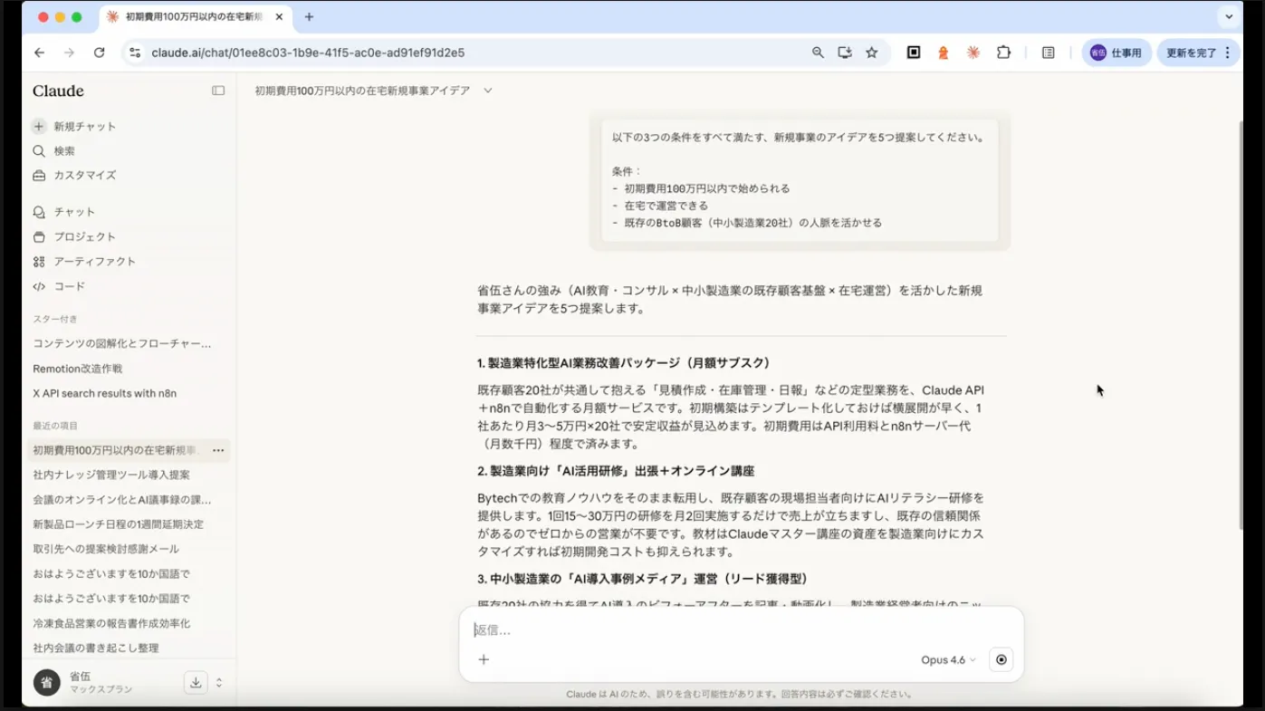Open Chrome three-dot menu
Image resolution: width=1265 pixels, height=711 pixels.
pyautogui.click(x=1228, y=53)
